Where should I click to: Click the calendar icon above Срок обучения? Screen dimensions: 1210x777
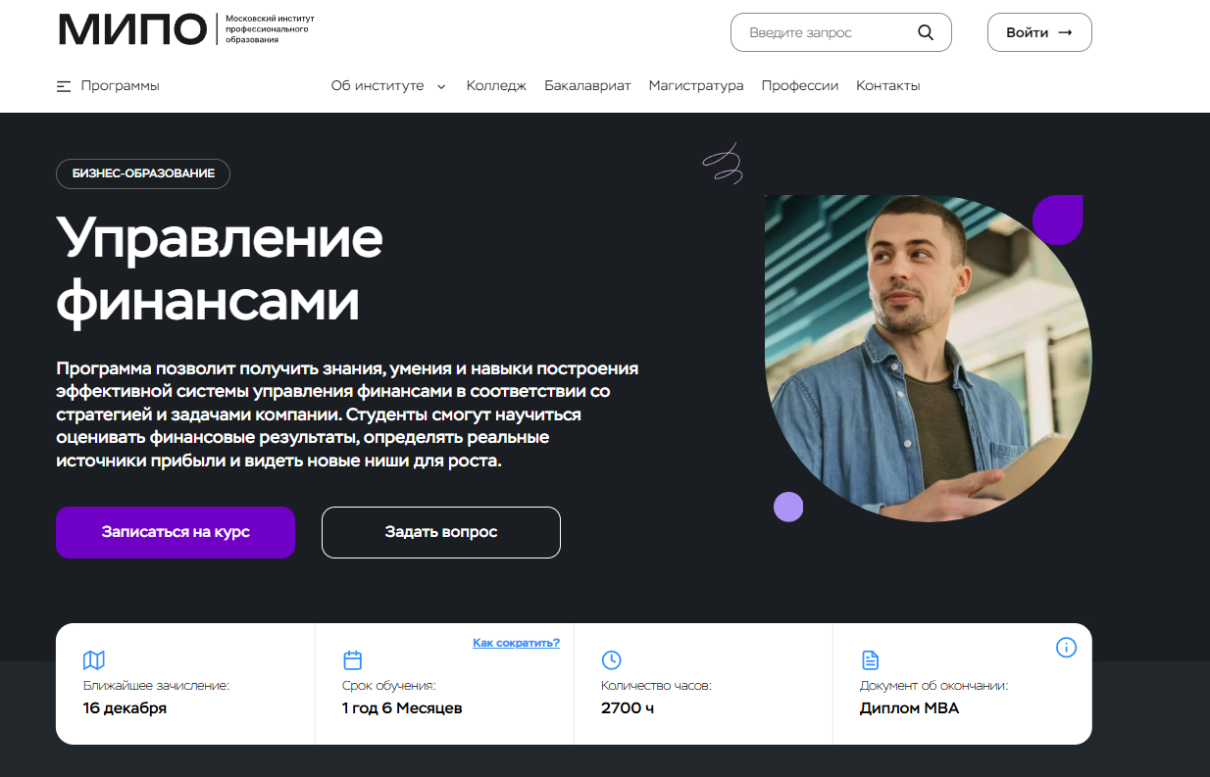(x=353, y=660)
